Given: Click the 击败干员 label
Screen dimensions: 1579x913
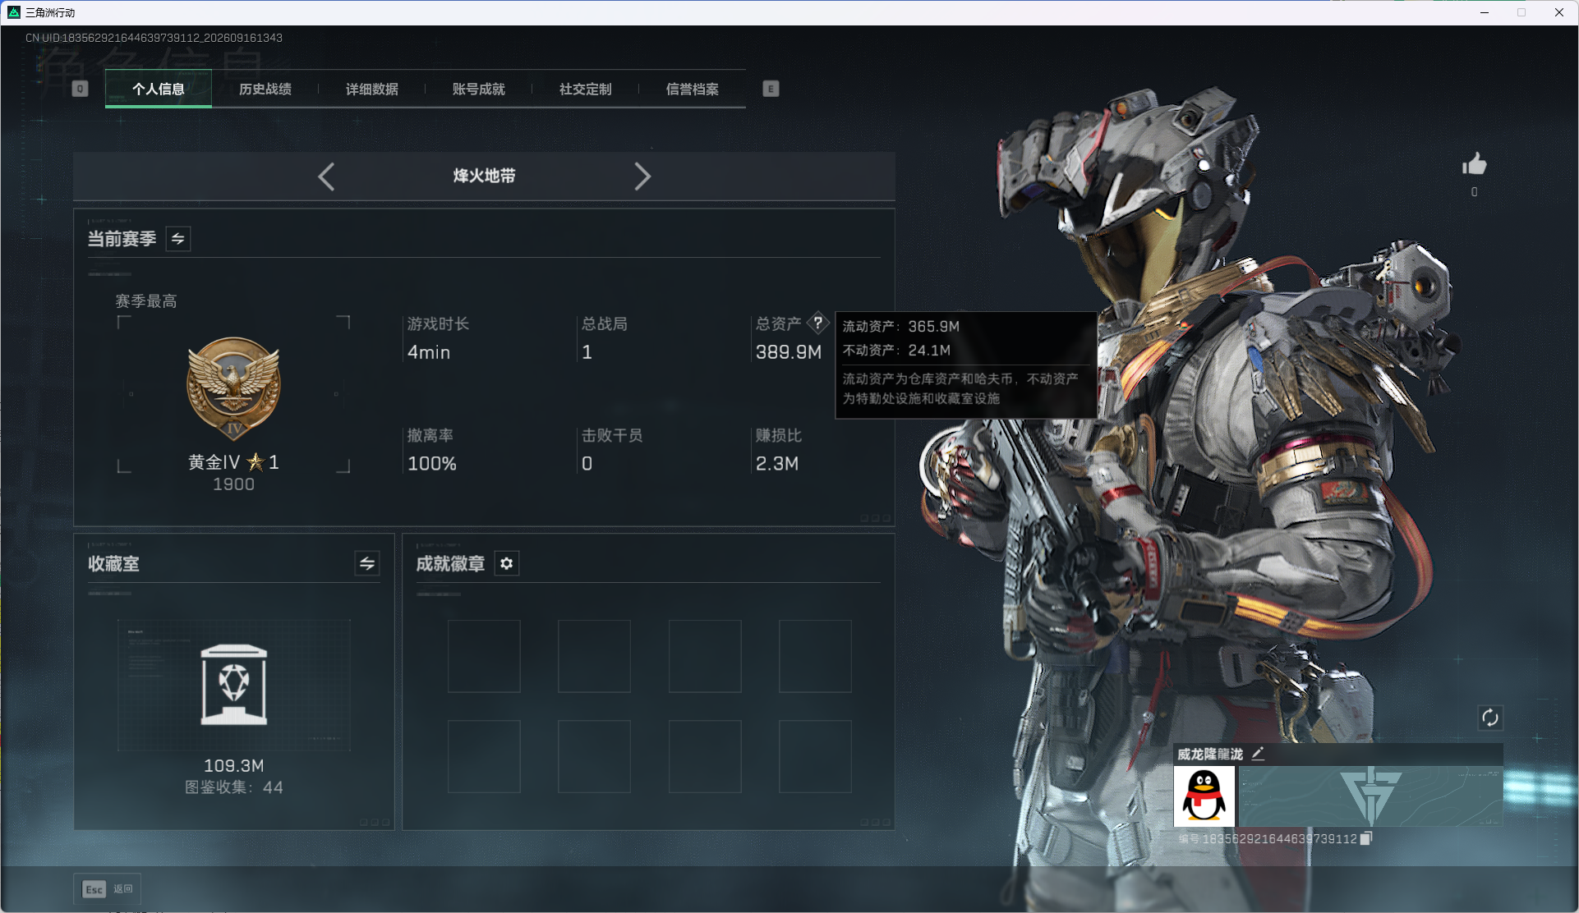Looking at the screenshot, I should pos(613,435).
